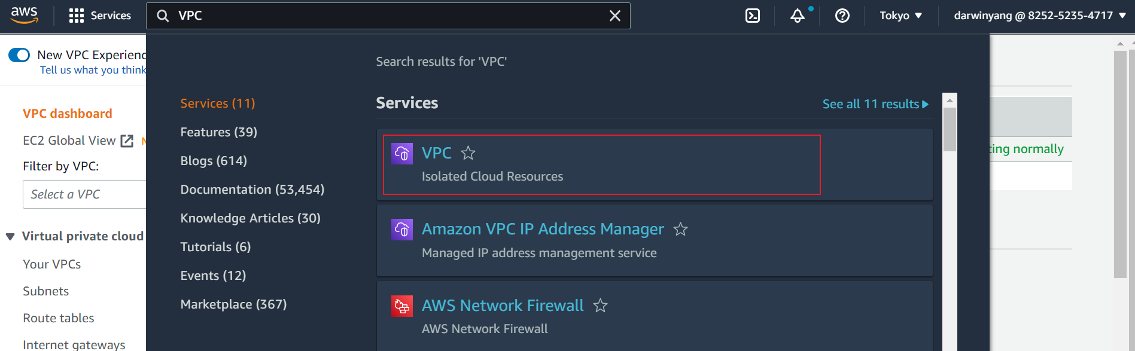The image size is (1135, 351).
Task: Open the Tokyo region dropdown
Action: tap(900, 16)
